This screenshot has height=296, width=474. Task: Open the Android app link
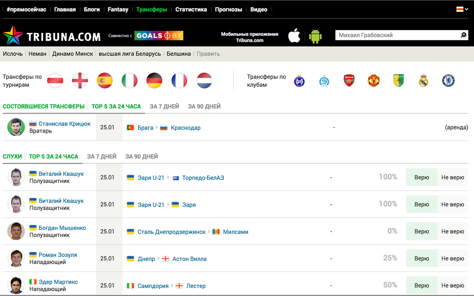[x=316, y=36]
